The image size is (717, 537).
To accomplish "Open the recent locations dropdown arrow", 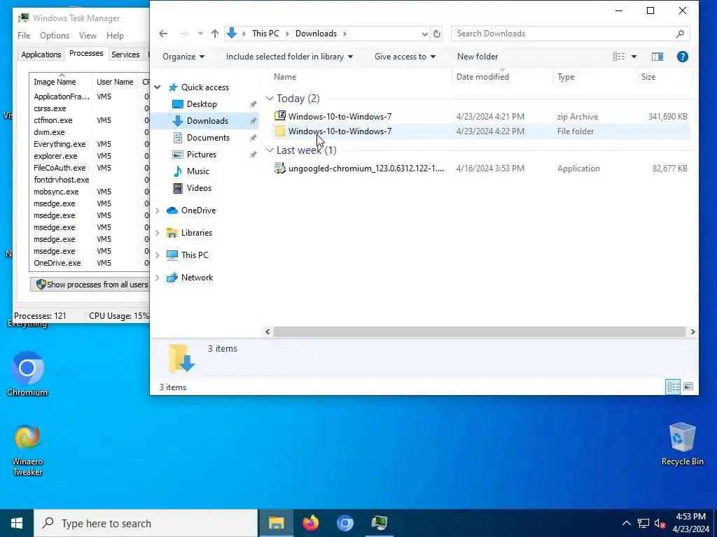I will coord(200,34).
